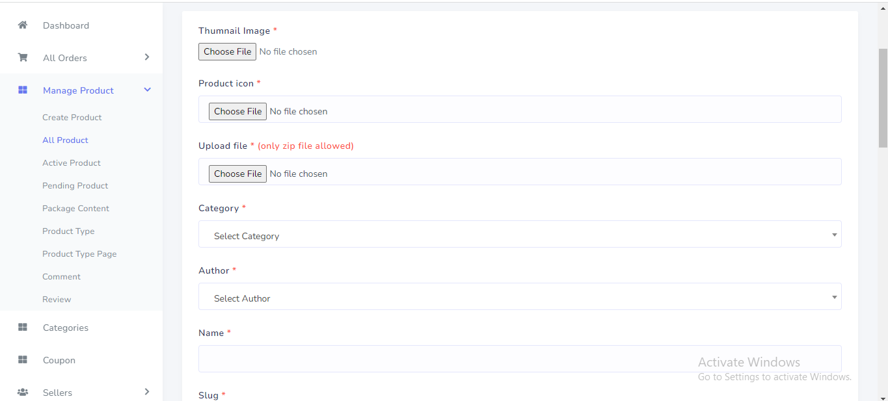The width and height of the screenshot is (888, 401).
Task: Click the Coupon grid icon
Action: pos(23,360)
